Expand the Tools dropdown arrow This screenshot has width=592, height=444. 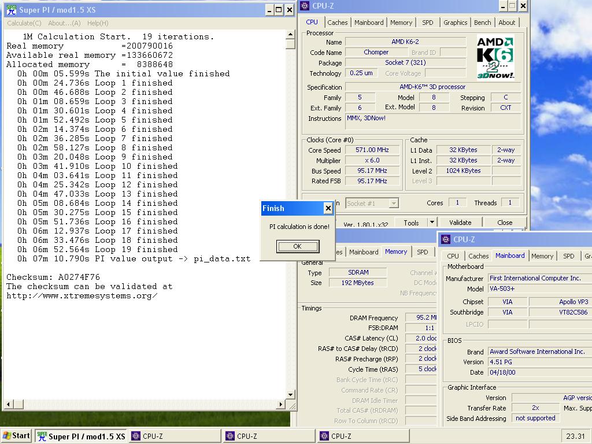(432, 222)
